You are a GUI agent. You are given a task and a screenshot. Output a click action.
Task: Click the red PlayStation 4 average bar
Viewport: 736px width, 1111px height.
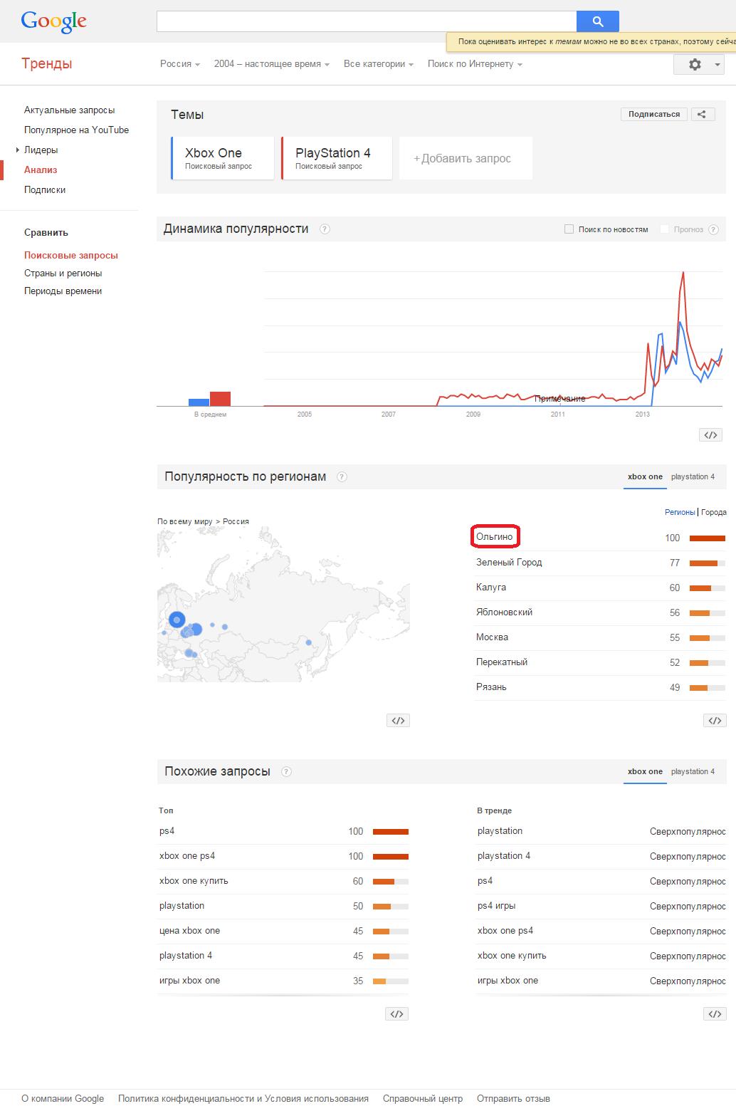pos(220,399)
